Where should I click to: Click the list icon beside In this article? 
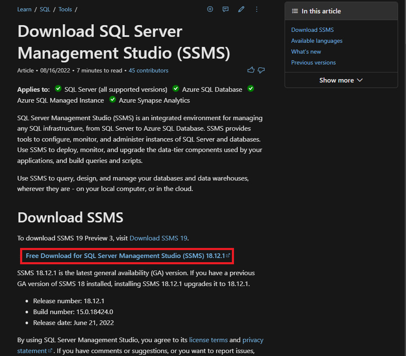tap(295, 11)
